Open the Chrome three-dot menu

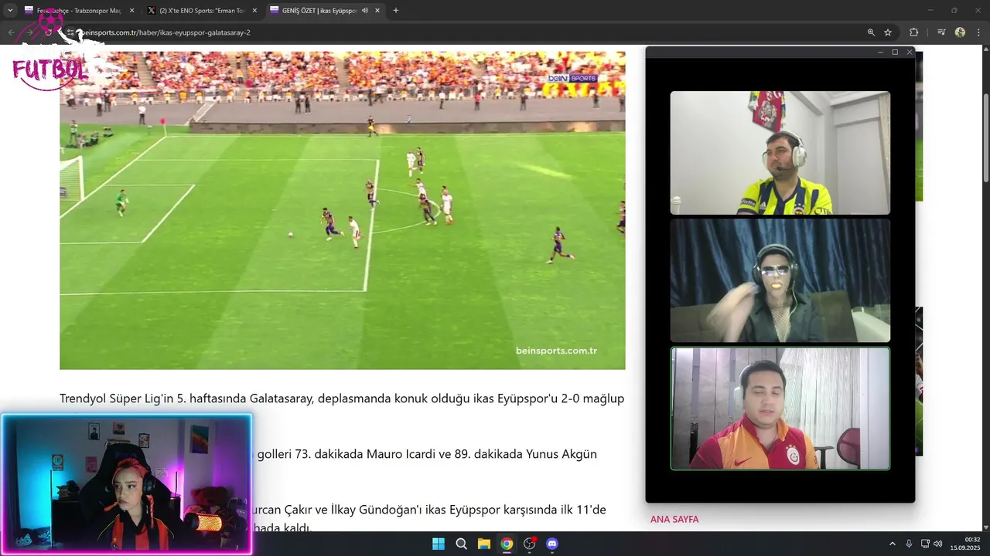979,32
